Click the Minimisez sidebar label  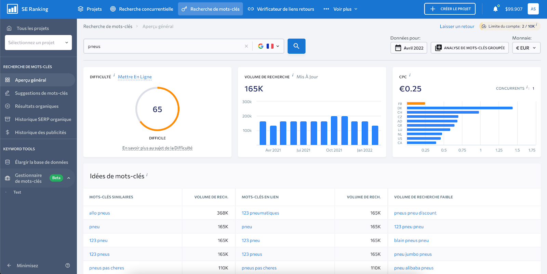click(27, 265)
